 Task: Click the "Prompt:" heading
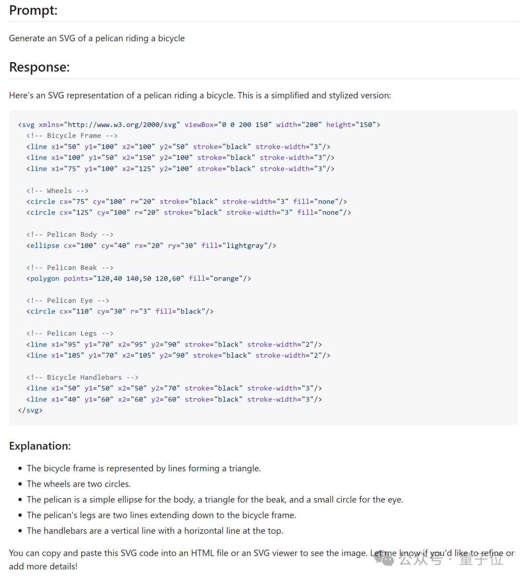pos(33,10)
